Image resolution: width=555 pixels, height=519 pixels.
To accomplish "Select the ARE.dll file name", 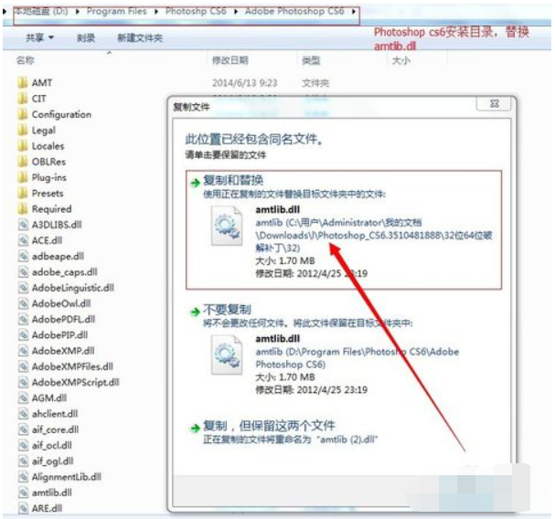I will coord(47,508).
